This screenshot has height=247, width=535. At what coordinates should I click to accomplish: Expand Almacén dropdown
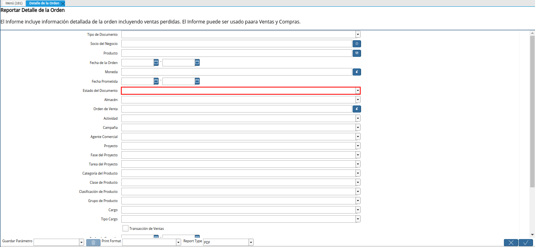click(358, 100)
